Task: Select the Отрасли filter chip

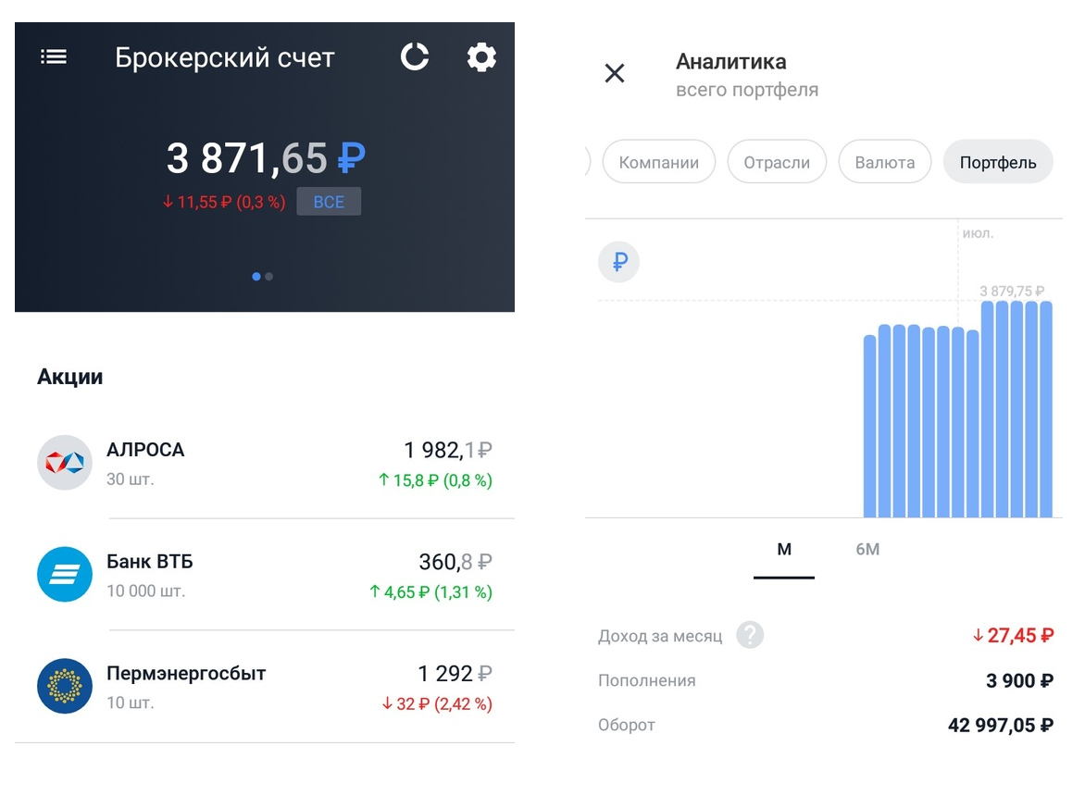Action: 777,162
